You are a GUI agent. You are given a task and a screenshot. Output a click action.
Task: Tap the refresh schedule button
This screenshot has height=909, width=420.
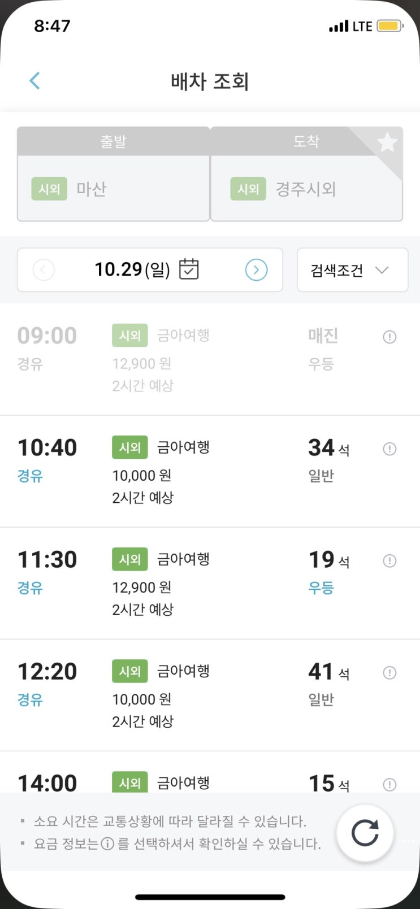[x=365, y=833]
